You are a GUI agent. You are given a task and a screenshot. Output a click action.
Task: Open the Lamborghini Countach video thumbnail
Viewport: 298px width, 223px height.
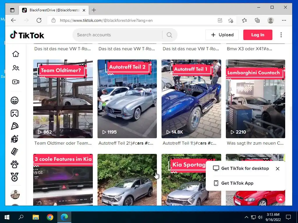click(x=256, y=99)
